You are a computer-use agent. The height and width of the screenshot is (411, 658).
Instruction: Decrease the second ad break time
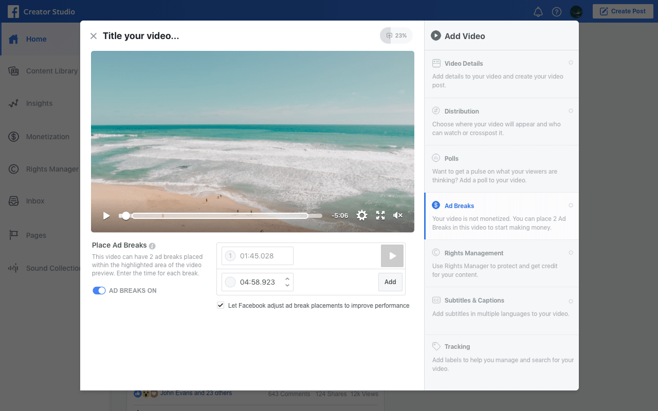point(287,285)
